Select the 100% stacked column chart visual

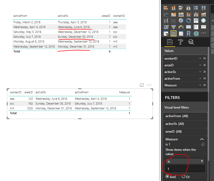point(204,8)
